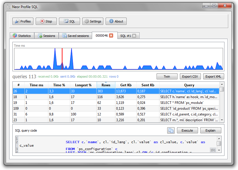238x170 pixels.
Task: Select the SELECT * FROM ps_module row
Action: 116,103
